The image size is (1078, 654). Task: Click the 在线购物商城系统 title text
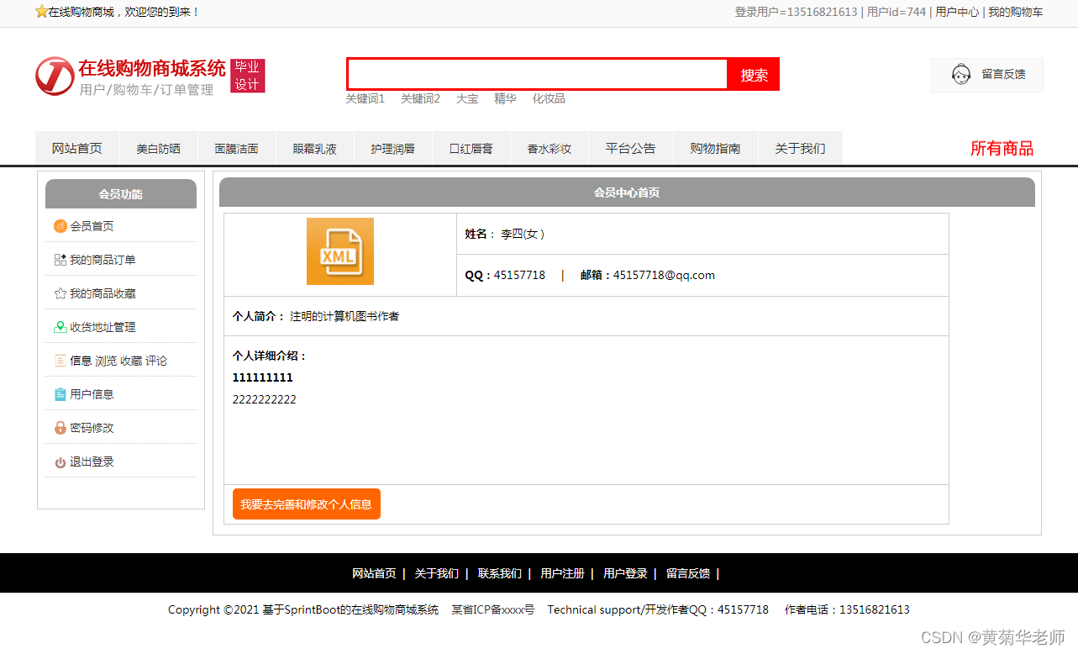coord(152,68)
